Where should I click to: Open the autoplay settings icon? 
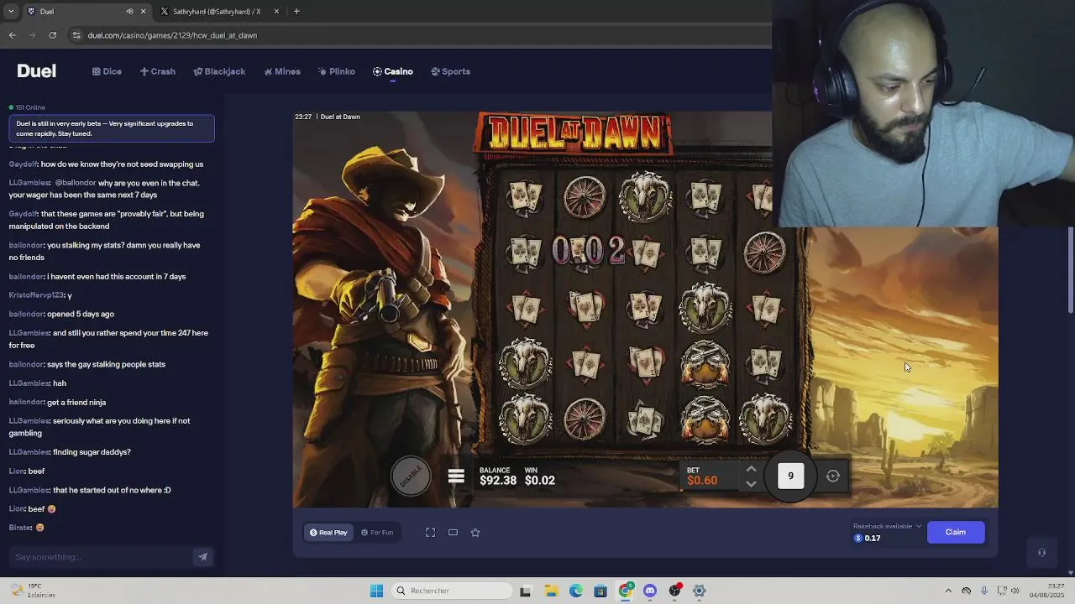click(x=833, y=476)
